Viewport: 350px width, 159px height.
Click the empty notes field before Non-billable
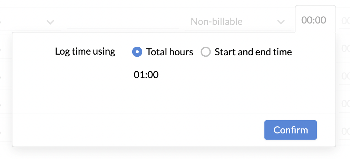(x=123, y=22)
